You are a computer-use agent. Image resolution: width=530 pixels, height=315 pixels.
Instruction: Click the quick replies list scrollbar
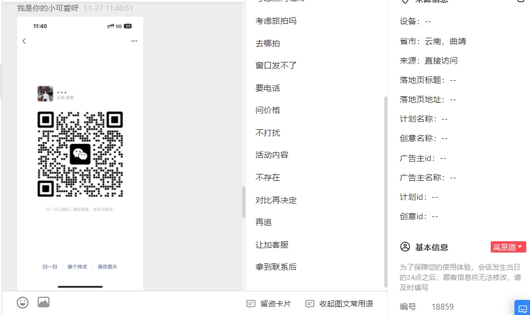[386, 192]
